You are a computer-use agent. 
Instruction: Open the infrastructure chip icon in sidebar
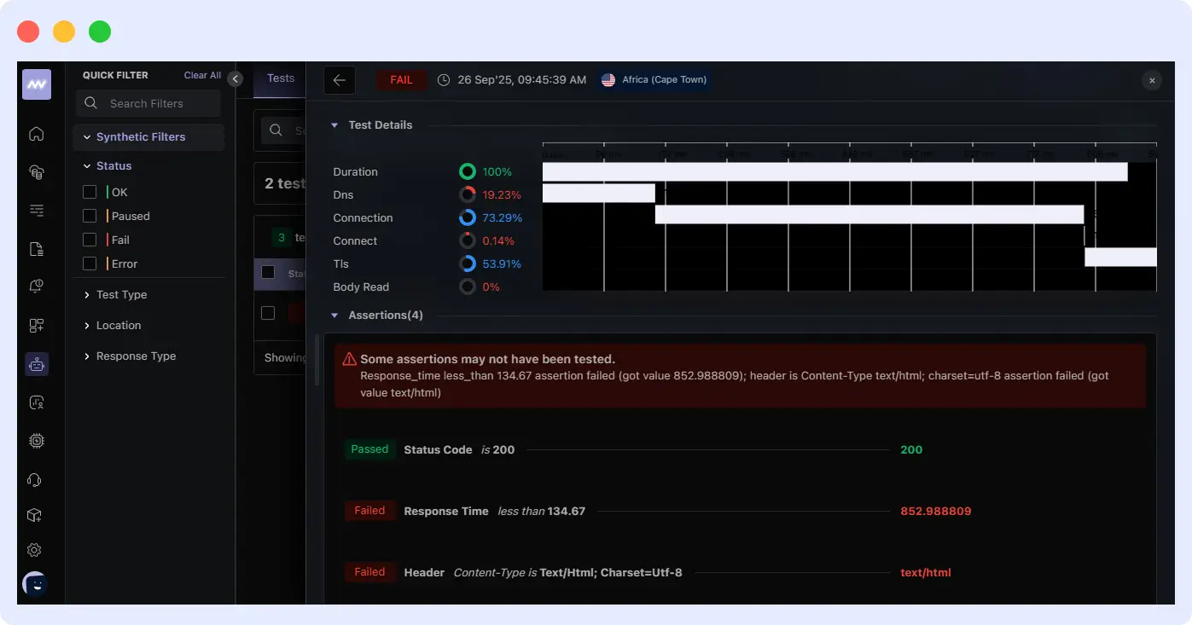36,440
